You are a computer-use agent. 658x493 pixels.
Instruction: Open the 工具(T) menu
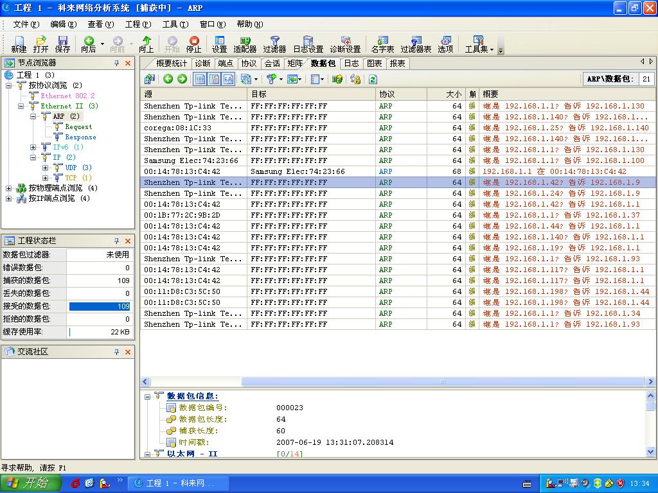(x=175, y=24)
